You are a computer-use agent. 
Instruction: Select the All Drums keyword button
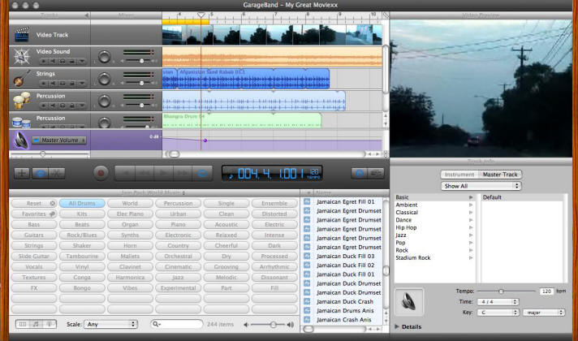(82, 203)
